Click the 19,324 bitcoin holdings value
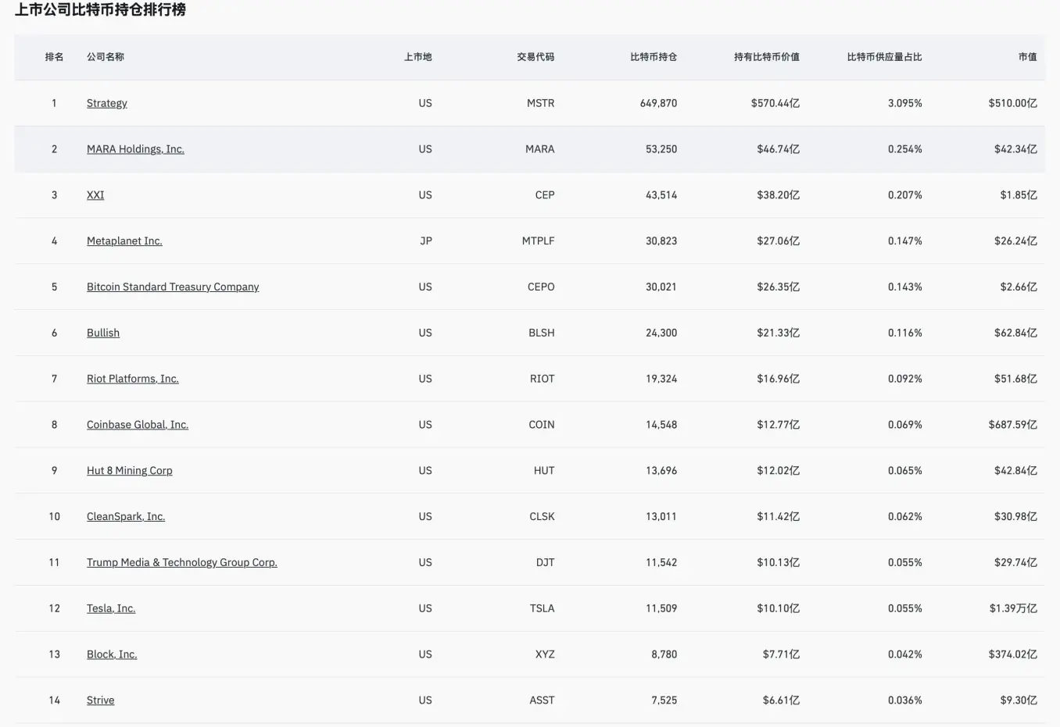Viewport: 1060px width, 727px height. (x=661, y=379)
